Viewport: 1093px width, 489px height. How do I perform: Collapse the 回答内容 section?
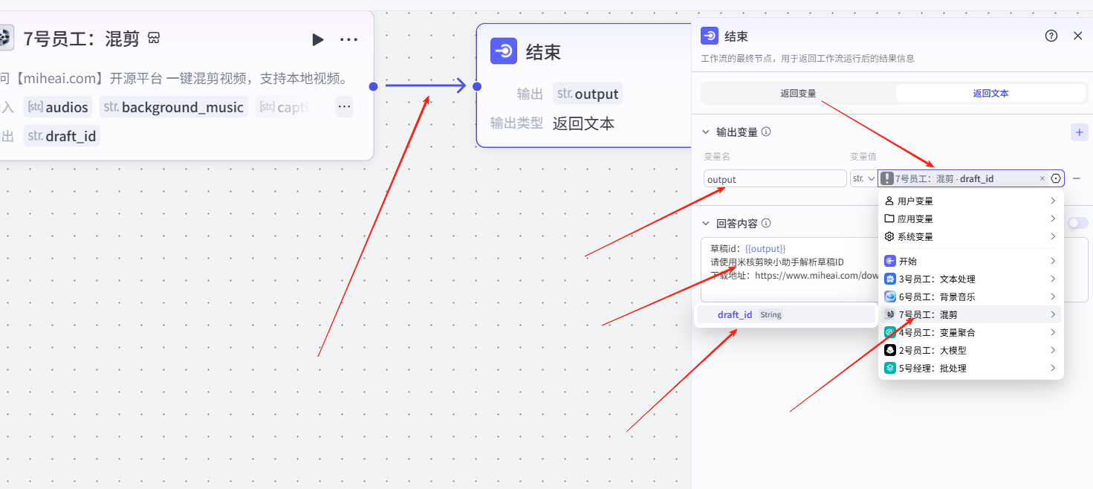(706, 223)
